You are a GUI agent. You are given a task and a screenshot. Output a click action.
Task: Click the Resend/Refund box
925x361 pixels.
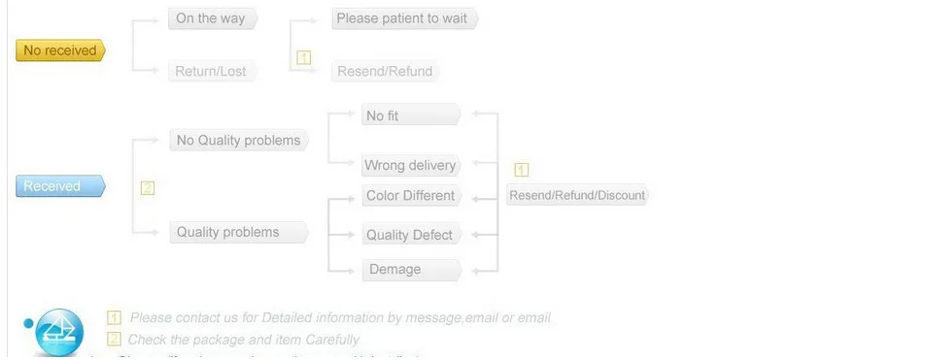pyautogui.click(x=385, y=71)
